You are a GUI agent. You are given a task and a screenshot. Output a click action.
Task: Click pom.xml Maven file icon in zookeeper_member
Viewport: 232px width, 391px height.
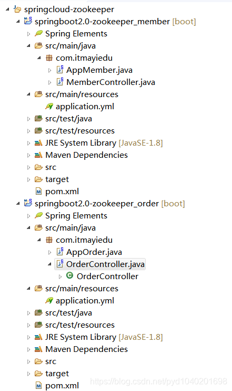point(38,192)
